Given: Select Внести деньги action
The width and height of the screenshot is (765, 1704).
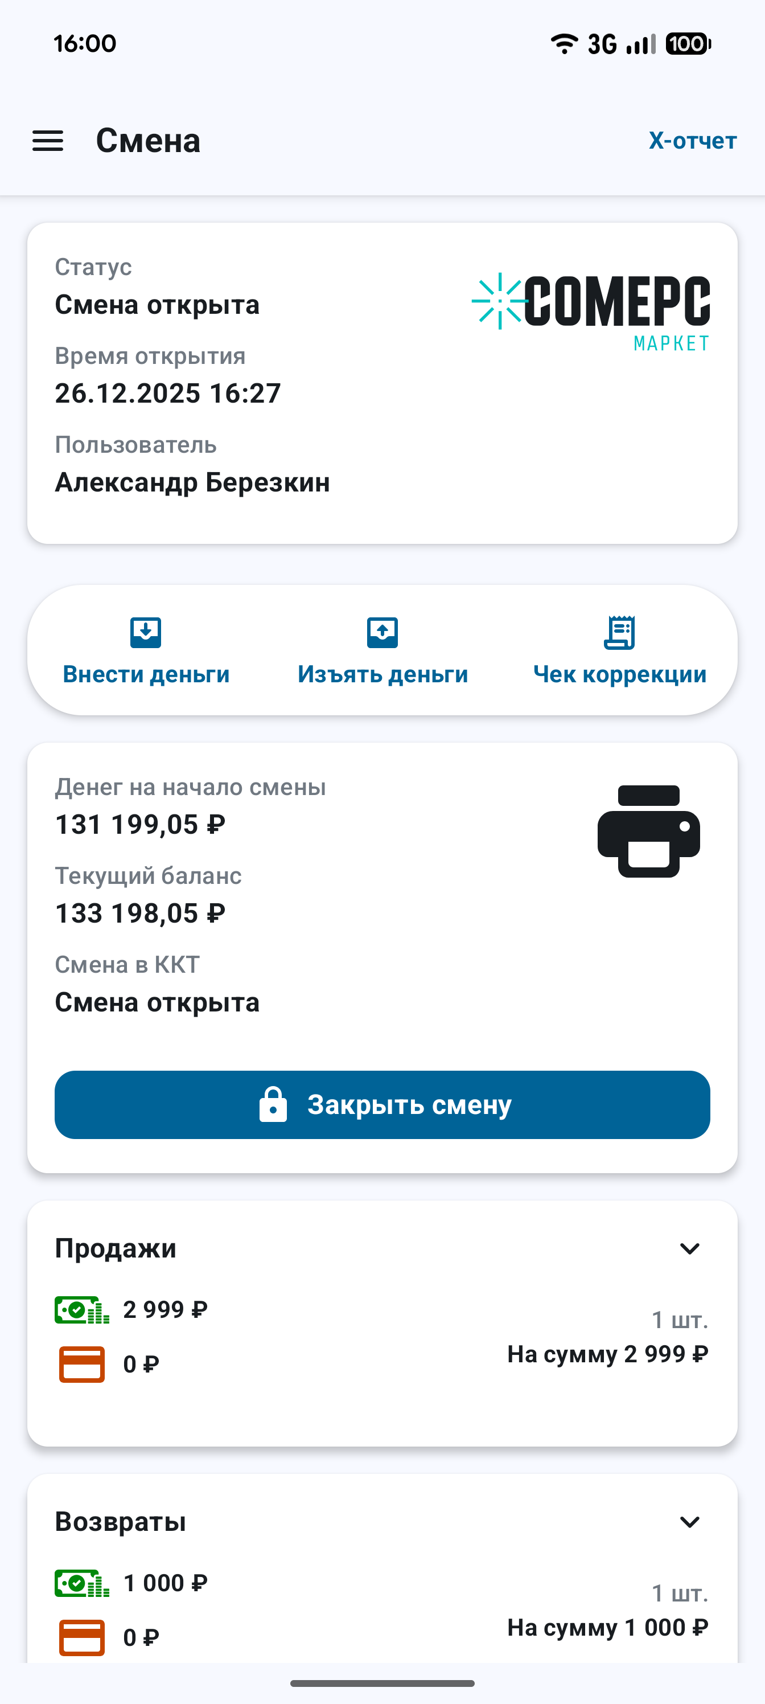Looking at the screenshot, I should 146,674.
